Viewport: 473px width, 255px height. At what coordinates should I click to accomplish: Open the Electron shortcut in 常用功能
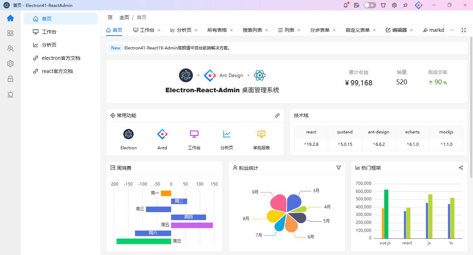[x=128, y=139]
